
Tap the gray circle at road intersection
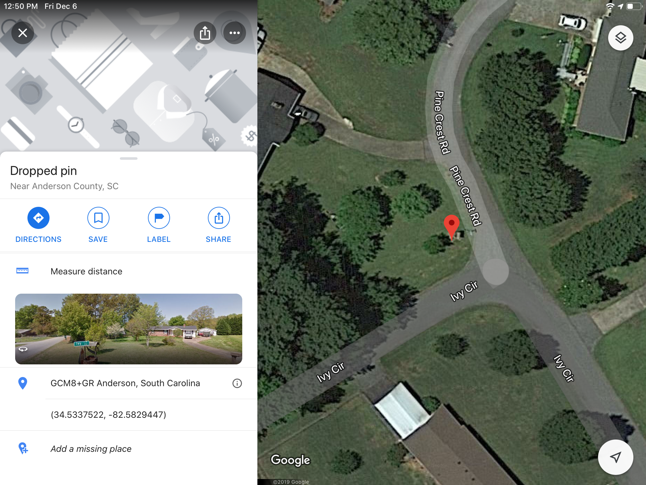coord(496,272)
